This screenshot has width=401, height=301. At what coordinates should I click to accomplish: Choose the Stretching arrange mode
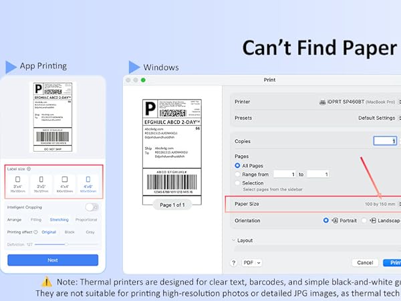click(59, 219)
